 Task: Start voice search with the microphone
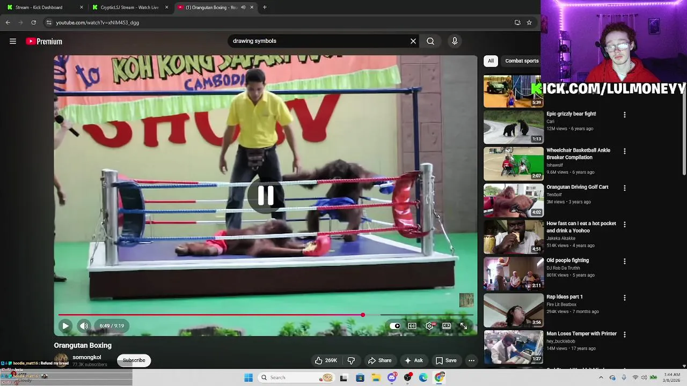coord(455,41)
